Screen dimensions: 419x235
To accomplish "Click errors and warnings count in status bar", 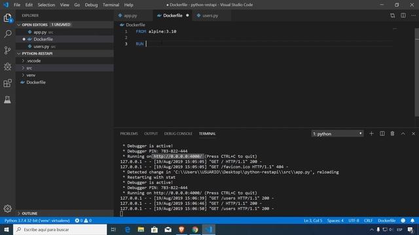I will tap(83, 221).
